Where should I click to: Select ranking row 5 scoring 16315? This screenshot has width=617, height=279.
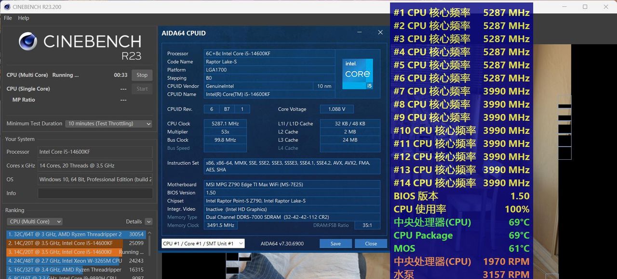click(76, 270)
